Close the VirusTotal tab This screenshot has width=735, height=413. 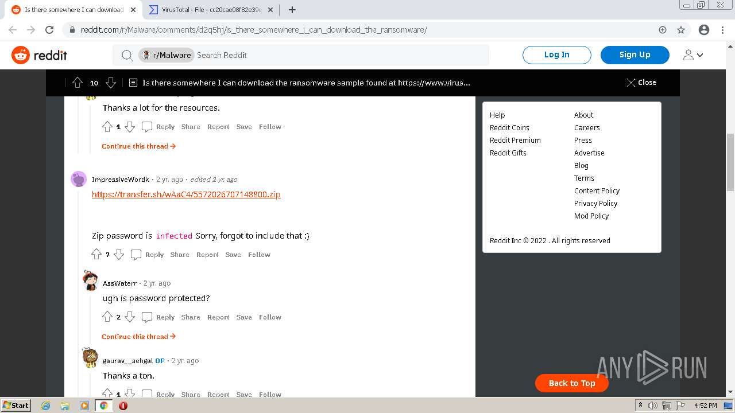click(x=270, y=10)
